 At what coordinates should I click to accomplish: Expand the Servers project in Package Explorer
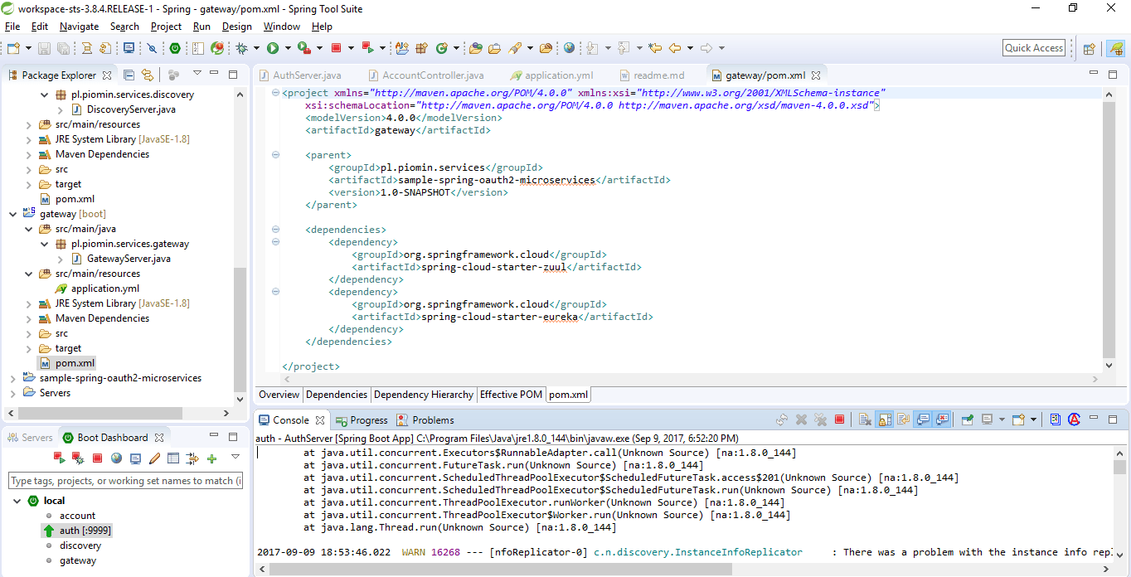click(x=12, y=393)
